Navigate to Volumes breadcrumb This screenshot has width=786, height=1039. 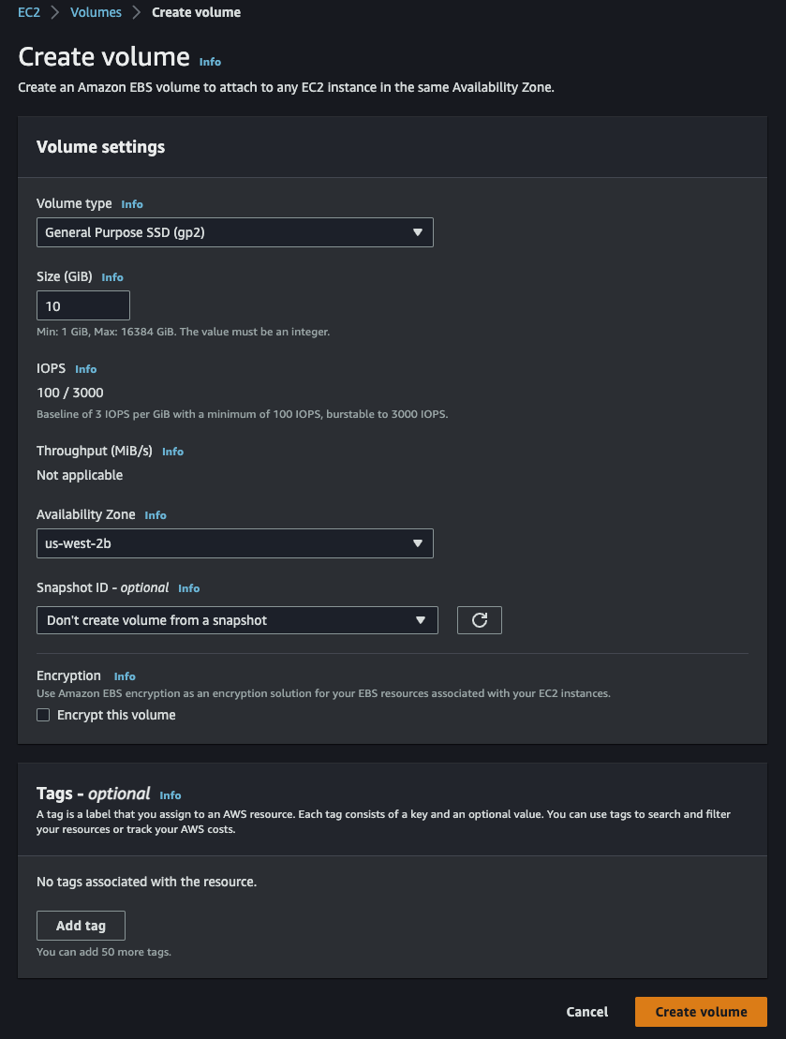point(96,12)
